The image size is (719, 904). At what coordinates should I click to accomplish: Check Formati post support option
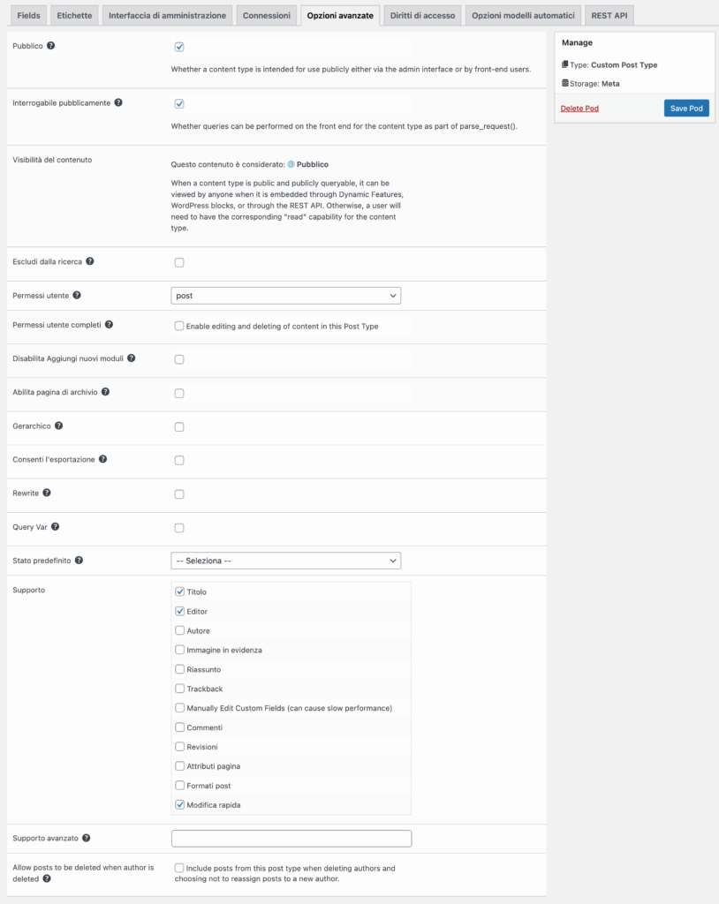(x=180, y=785)
